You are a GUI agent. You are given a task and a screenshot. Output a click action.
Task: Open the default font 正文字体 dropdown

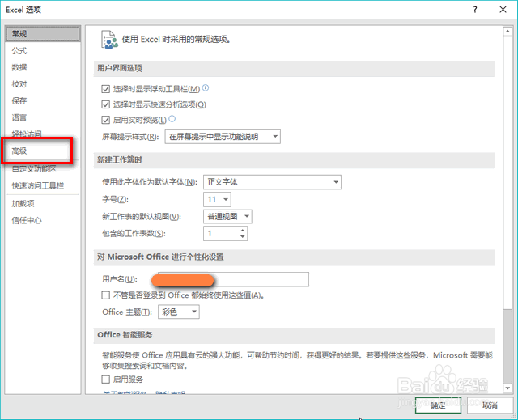[x=272, y=182]
